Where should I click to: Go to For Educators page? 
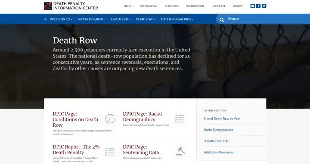pyautogui.click(x=195, y=6)
